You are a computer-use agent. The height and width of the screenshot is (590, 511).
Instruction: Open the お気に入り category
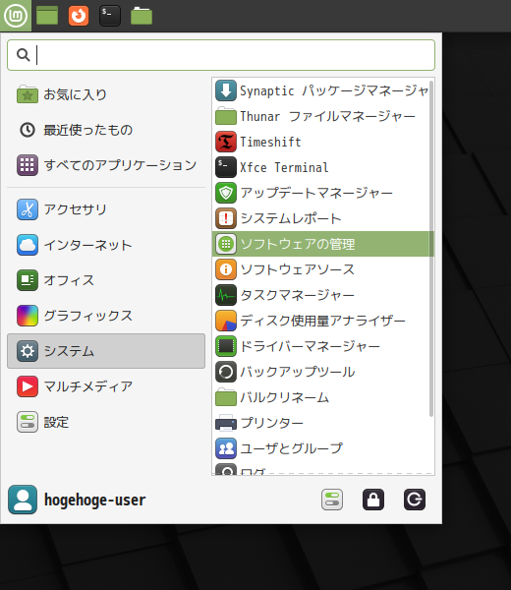click(x=106, y=94)
